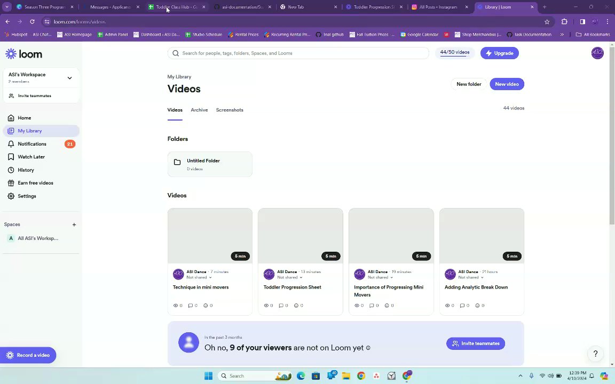This screenshot has width=615, height=384.
Task: Open My Library in sidebar
Action: 41,131
